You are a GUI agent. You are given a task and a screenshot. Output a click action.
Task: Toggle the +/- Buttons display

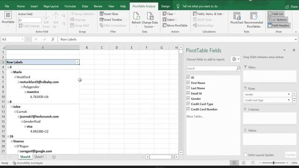pos(278,20)
